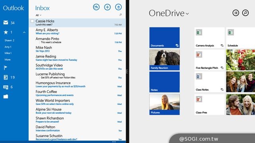This screenshot has height=143, width=255.
Task: Open Shawn Richardson email
Action: pyautogui.click(x=77, y=120)
